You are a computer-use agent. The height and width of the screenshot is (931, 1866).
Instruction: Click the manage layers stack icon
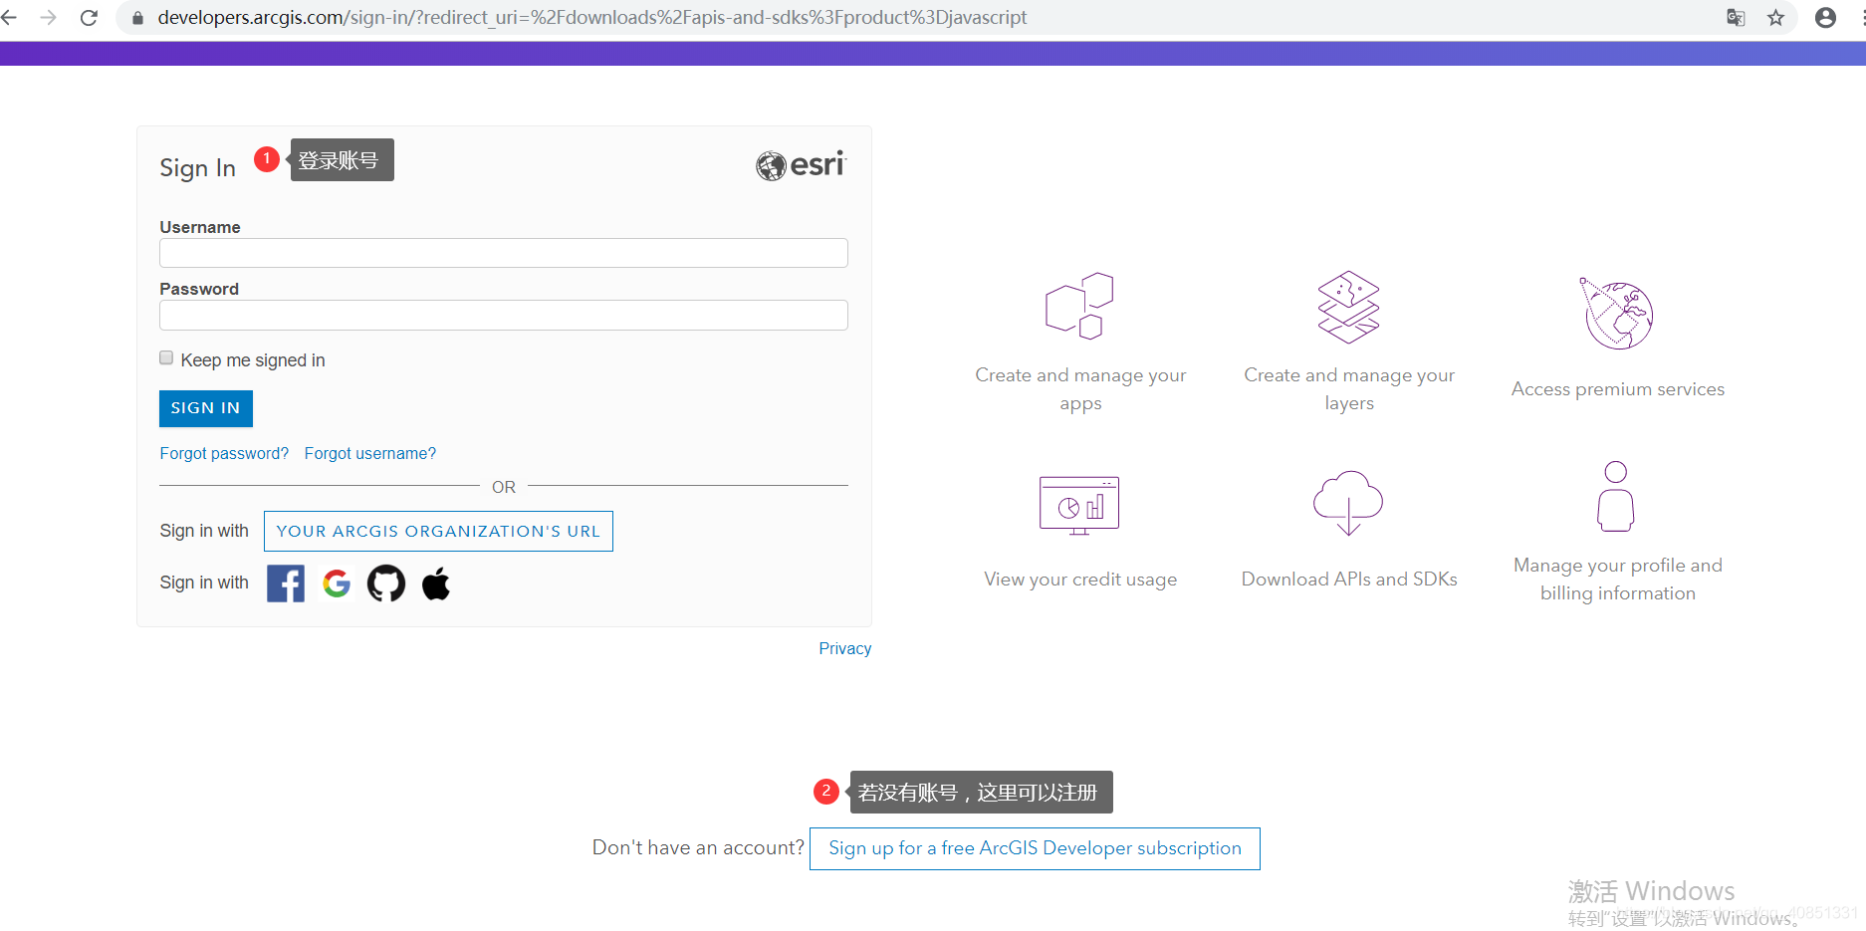click(1348, 307)
